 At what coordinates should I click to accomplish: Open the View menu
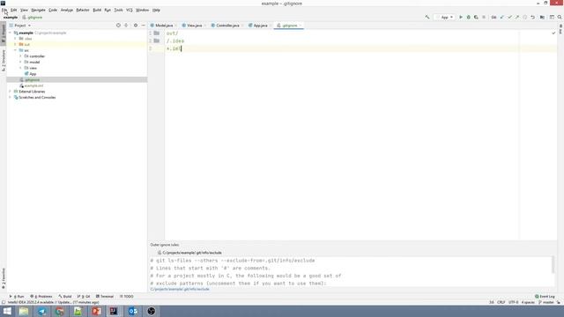[24, 10]
